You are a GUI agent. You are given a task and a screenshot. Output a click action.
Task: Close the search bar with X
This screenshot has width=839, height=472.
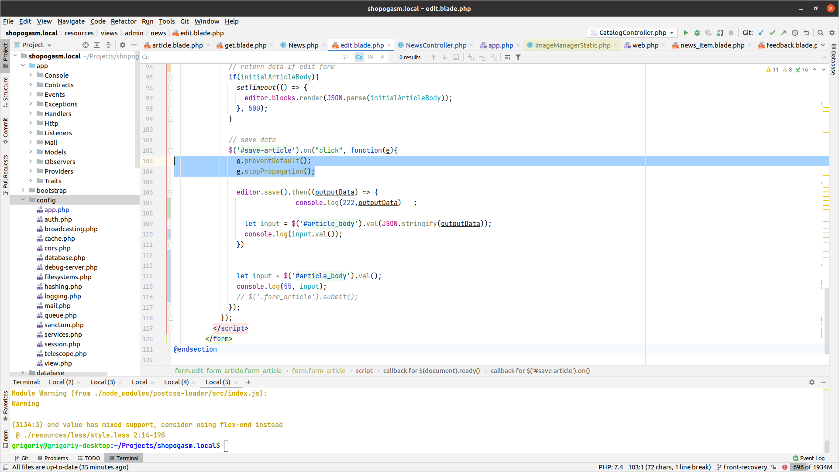click(x=825, y=57)
